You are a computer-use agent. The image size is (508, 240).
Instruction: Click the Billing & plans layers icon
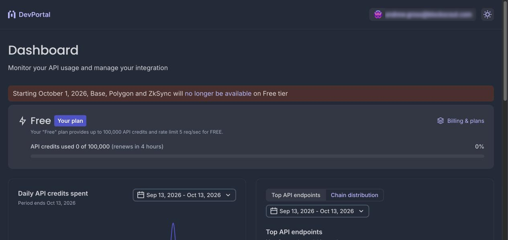tap(441, 121)
